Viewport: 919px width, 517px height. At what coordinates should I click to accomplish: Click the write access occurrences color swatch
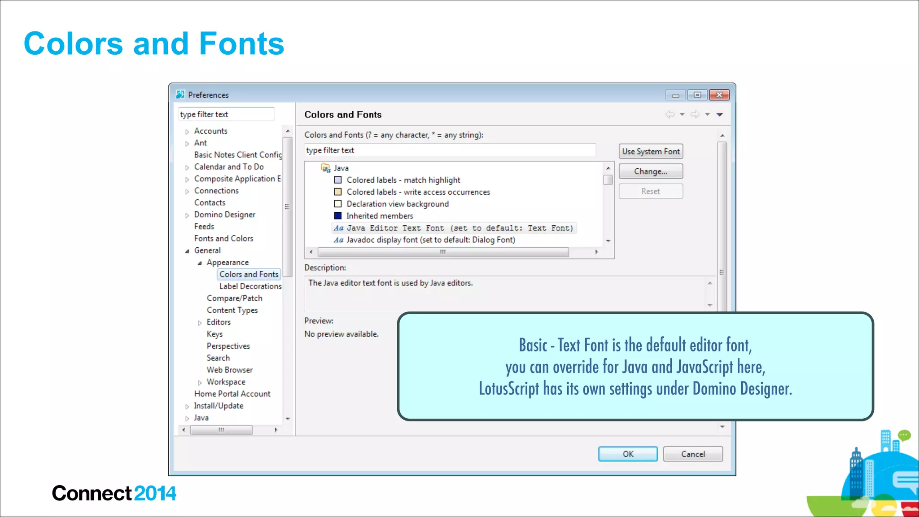tap(338, 192)
